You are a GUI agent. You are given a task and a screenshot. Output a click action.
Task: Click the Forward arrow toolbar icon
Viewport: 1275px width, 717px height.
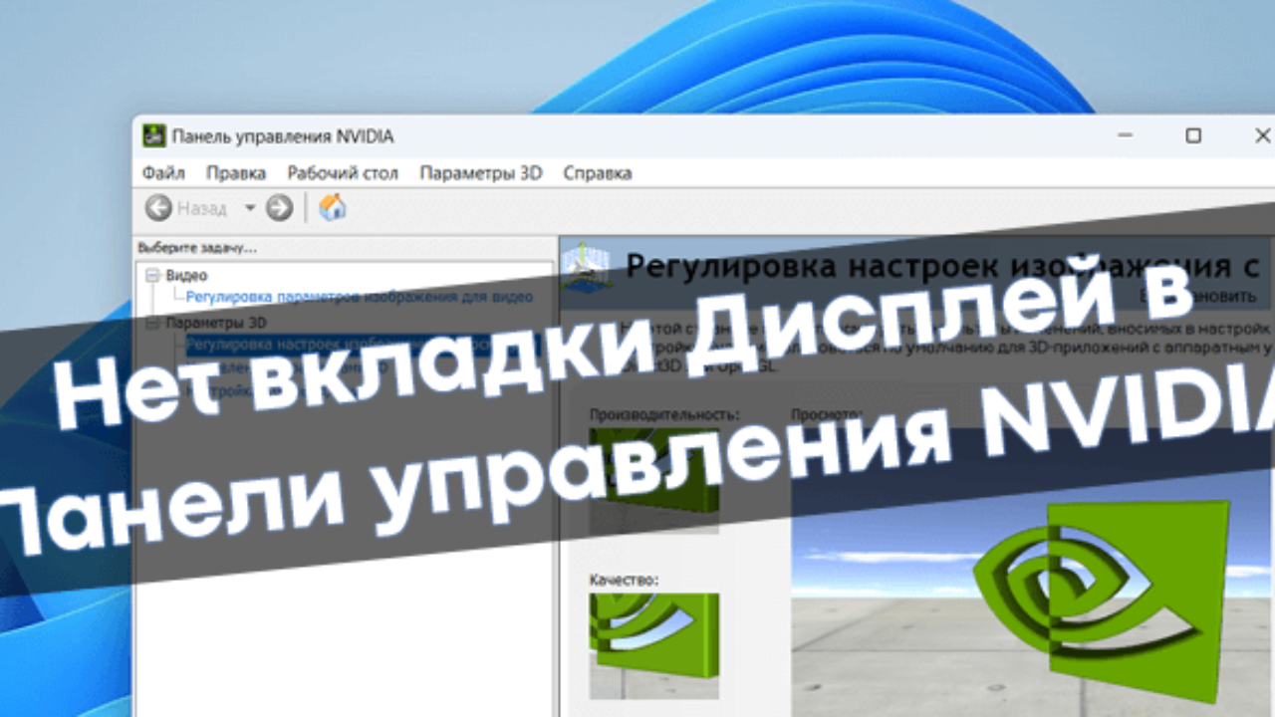pos(280,207)
